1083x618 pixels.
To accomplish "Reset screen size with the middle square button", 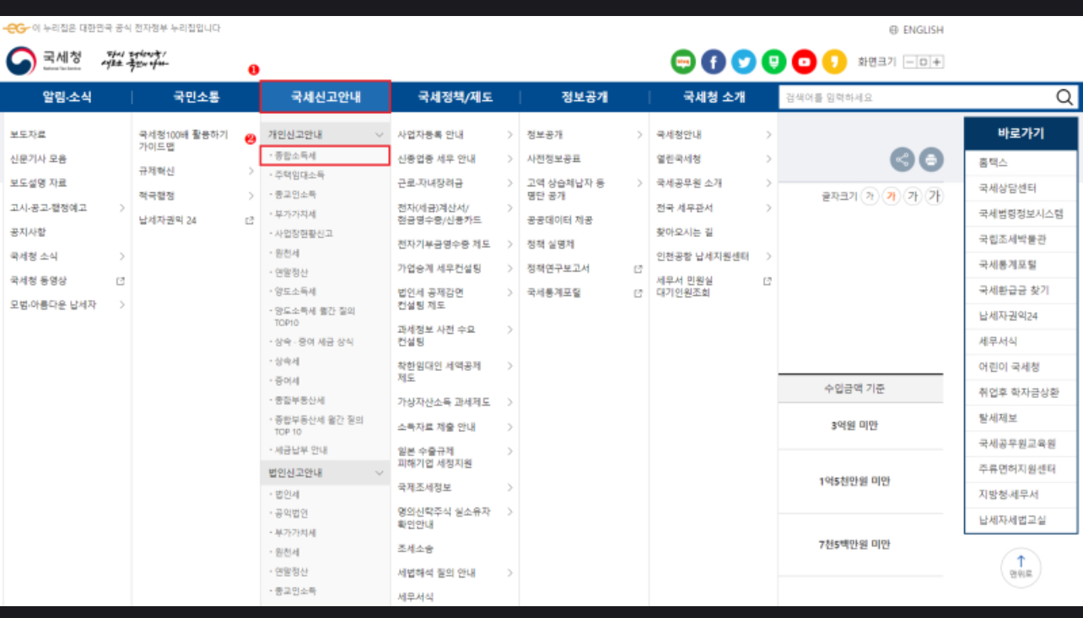I will (924, 62).
